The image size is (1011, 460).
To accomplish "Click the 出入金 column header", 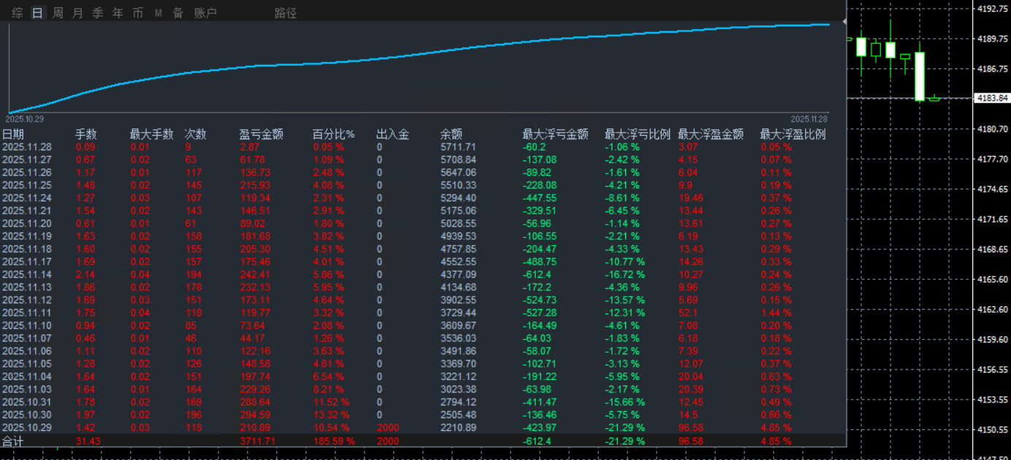I will [392, 134].
